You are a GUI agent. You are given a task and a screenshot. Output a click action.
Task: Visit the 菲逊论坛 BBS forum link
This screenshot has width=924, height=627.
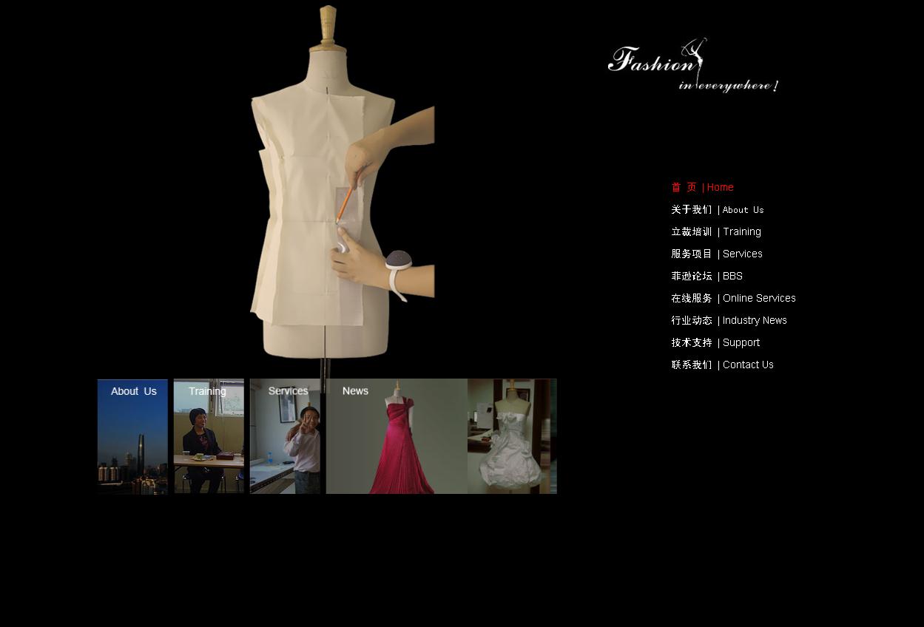[707, 277]
